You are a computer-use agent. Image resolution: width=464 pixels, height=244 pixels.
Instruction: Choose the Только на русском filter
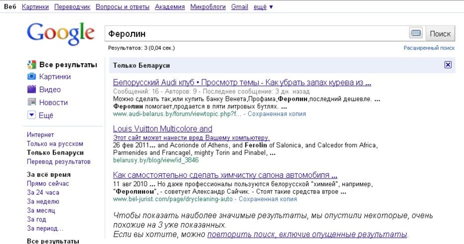(x=55, y=144)
